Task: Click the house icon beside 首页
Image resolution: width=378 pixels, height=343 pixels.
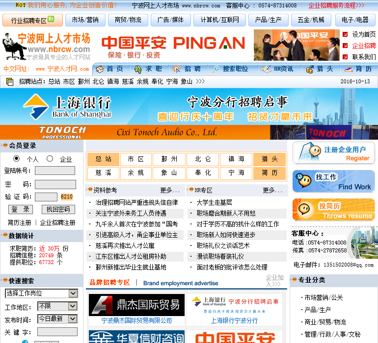Action: (99, 69)
